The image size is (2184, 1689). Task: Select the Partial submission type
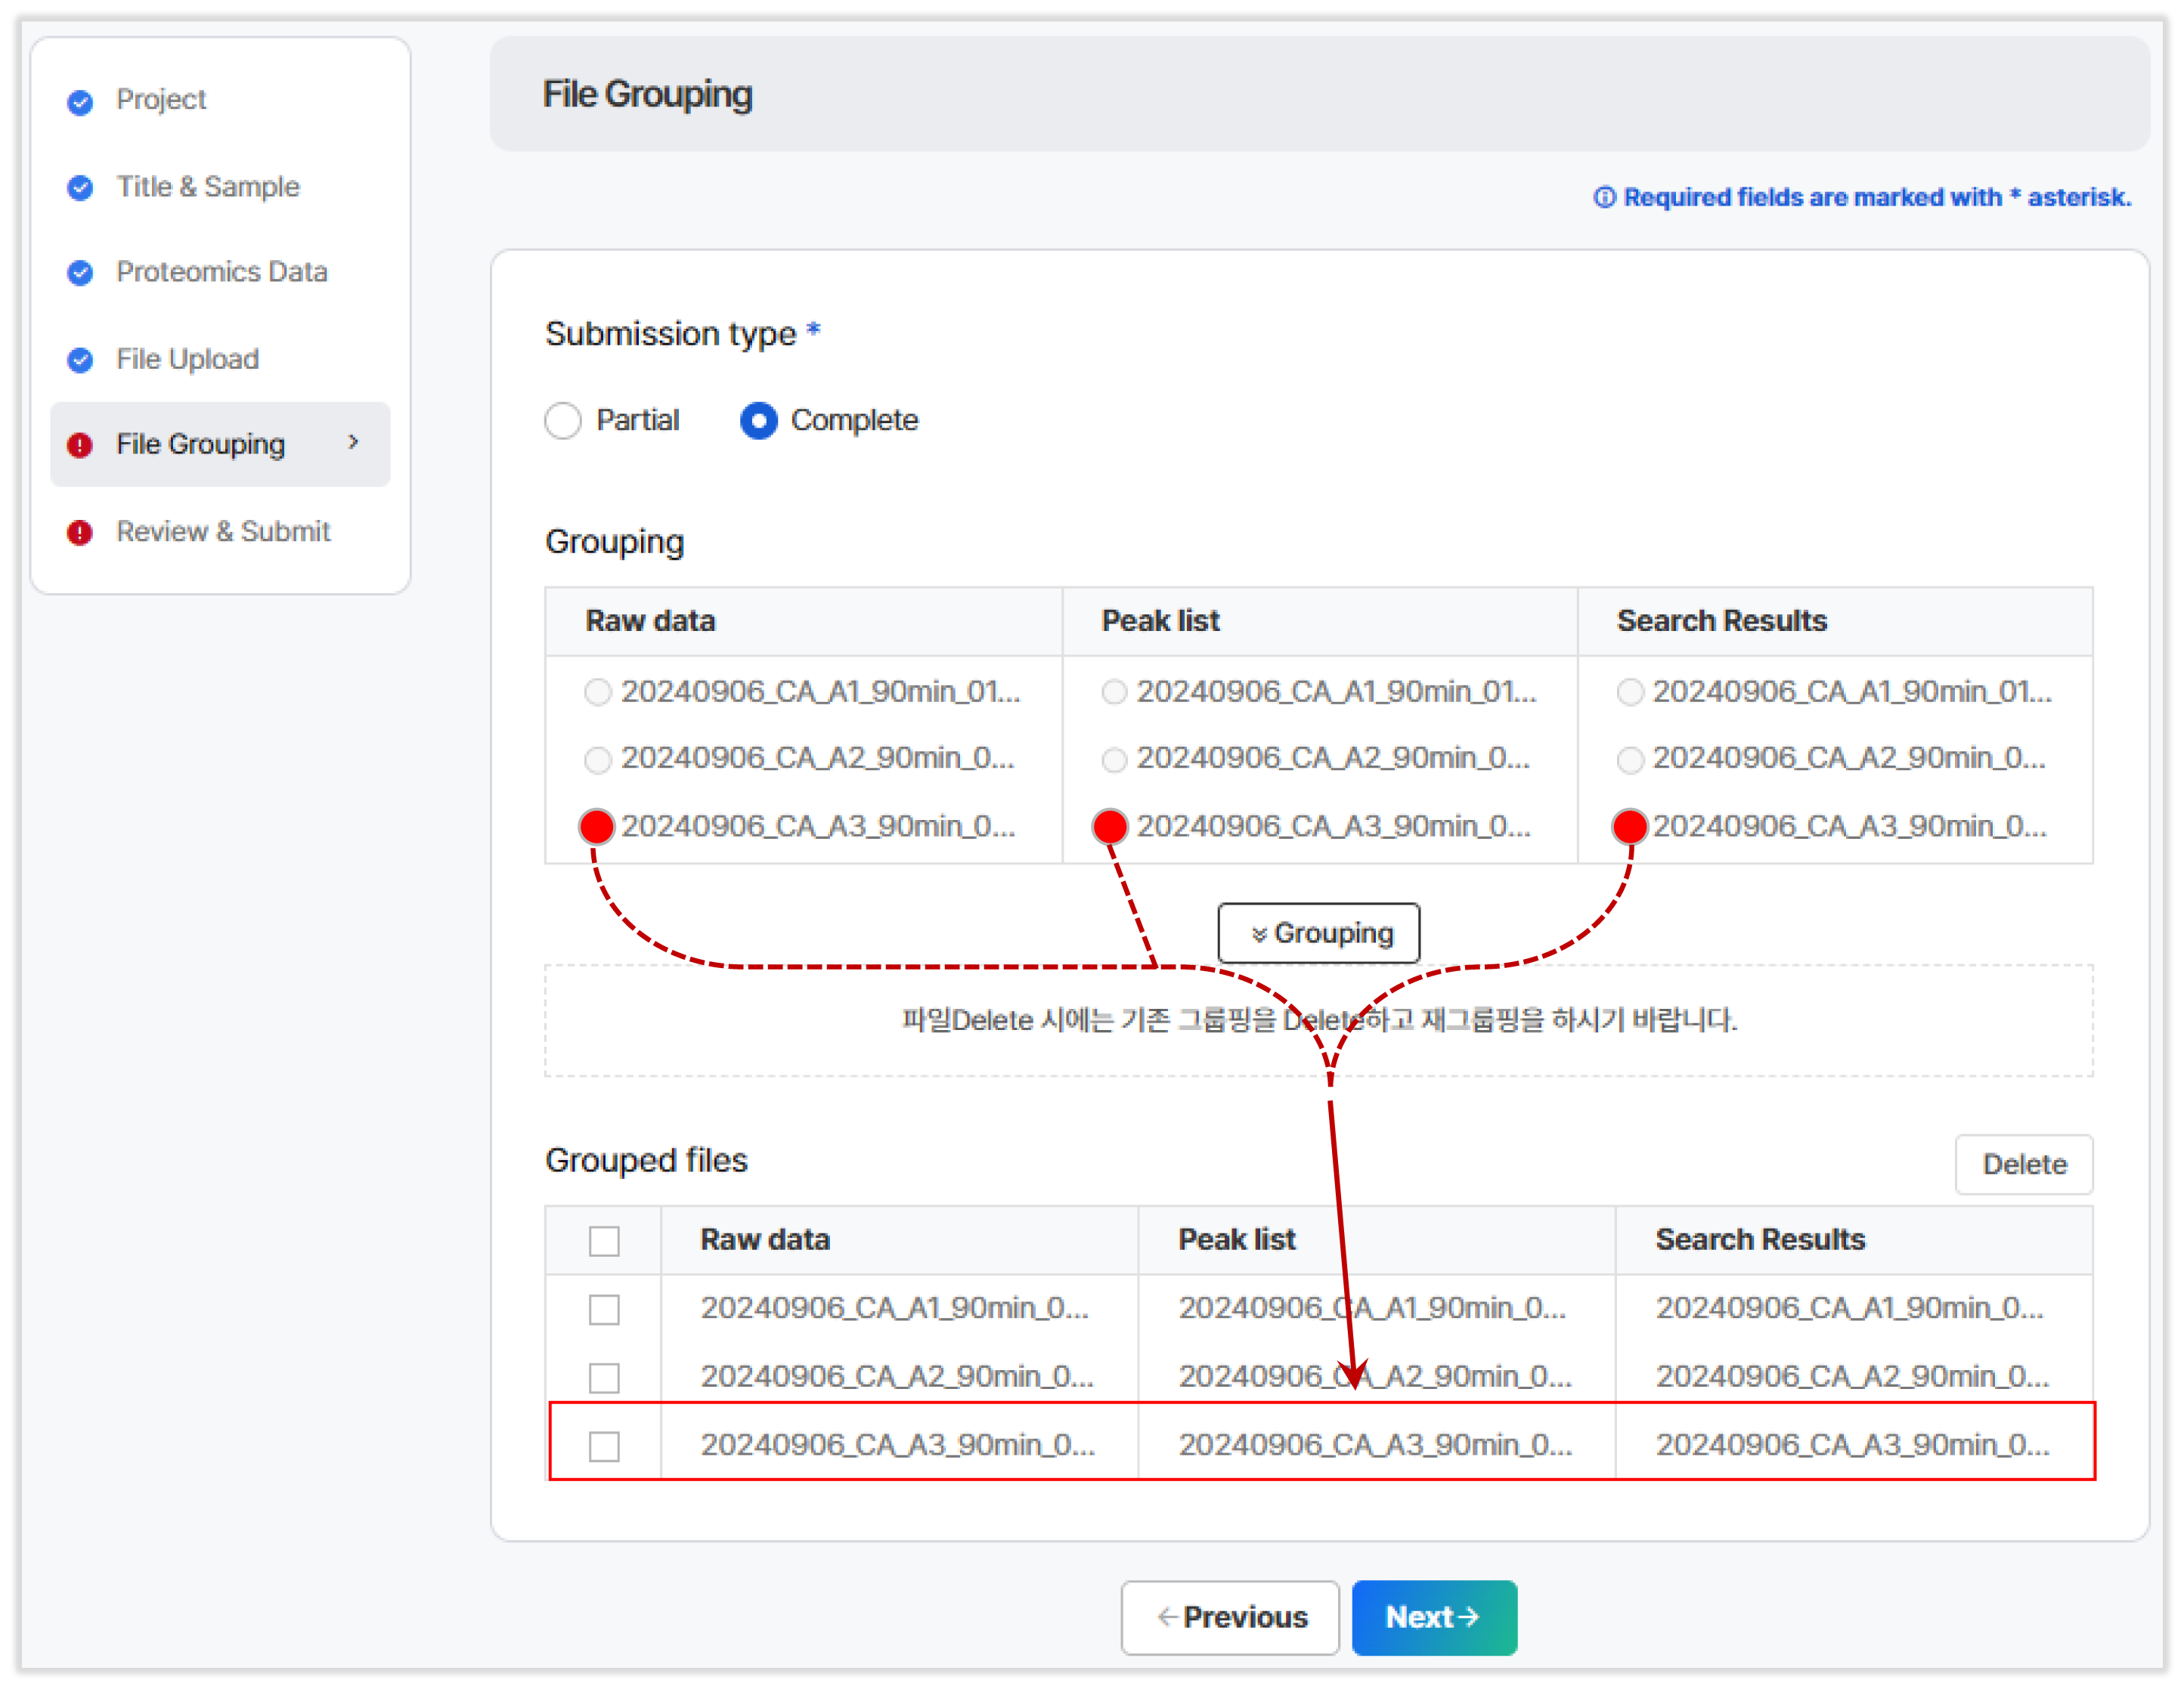(563, 421)
